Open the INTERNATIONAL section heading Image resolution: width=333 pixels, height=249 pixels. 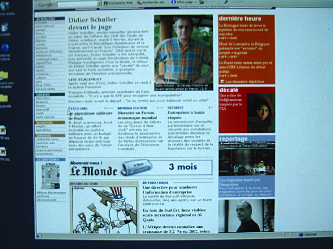pos(156,183)
